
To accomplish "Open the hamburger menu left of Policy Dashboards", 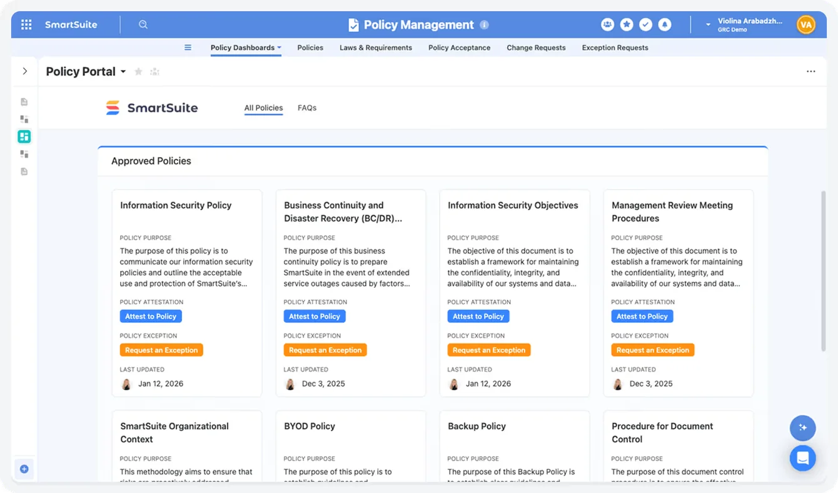I will (188, 48).
